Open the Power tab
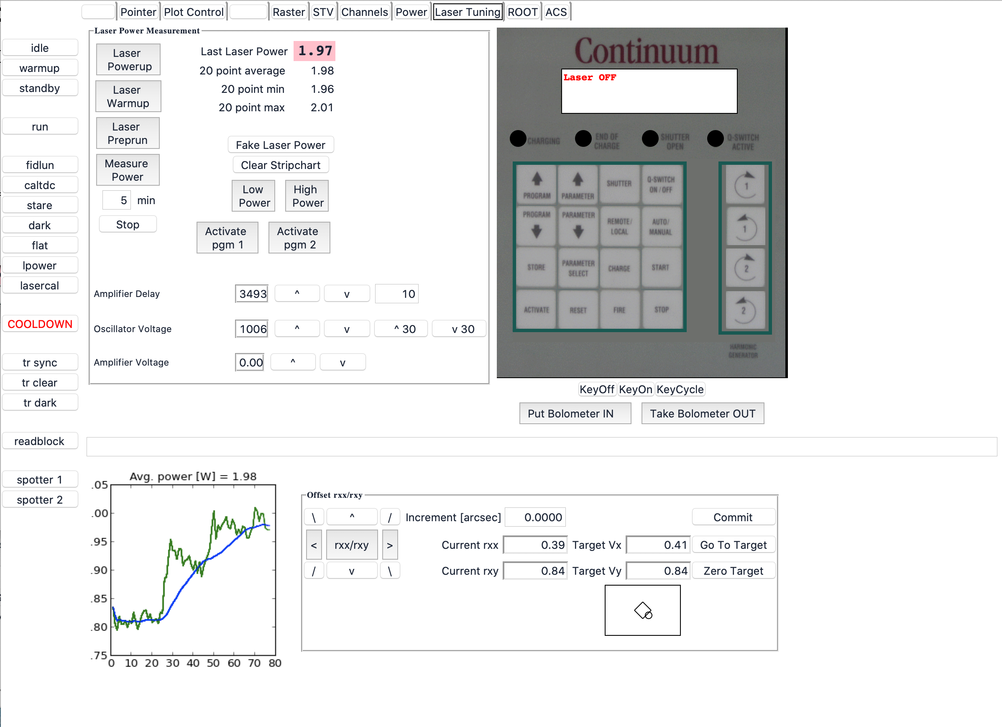Image resolution: width=1002 pixels, height=727 pixels. pyautogui.click(x=411, y=12)
